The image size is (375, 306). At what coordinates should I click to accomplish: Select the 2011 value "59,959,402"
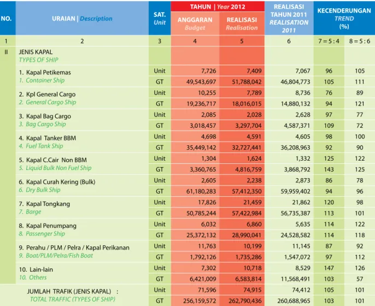[295, 191]
